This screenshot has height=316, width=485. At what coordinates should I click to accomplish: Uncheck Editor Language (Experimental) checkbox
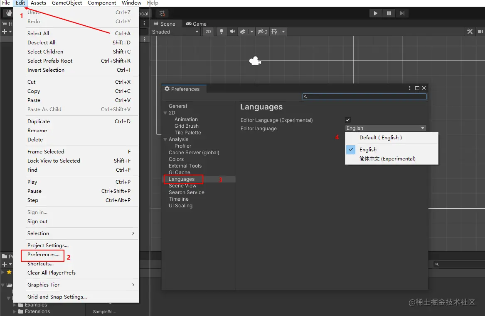pyautogui.click(x=348, y=120)
